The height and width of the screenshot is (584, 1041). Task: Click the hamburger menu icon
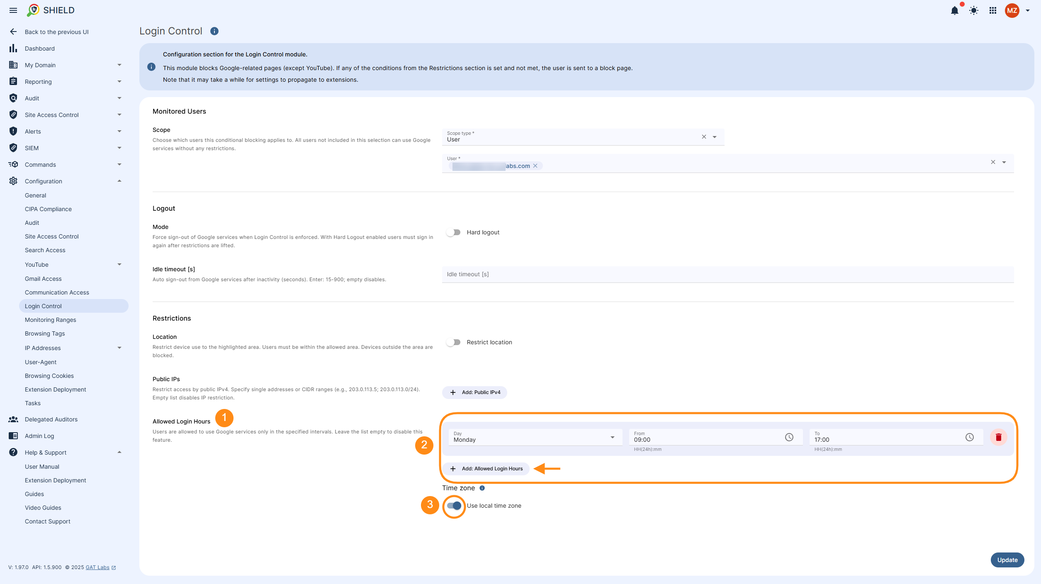tap(13, 10)
